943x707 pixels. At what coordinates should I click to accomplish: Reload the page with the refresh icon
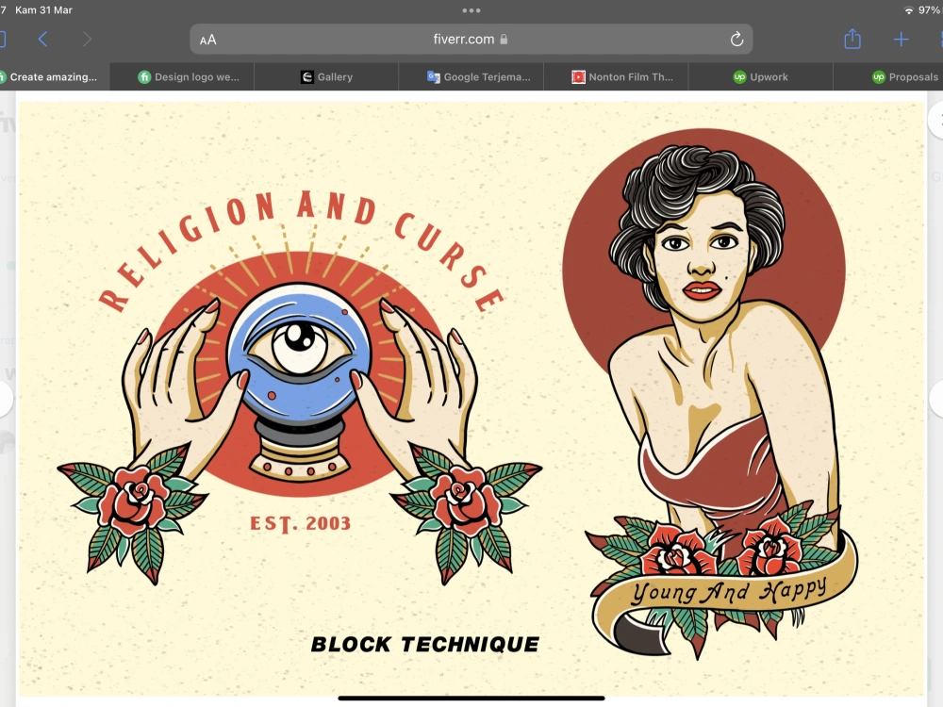point(736,40)
